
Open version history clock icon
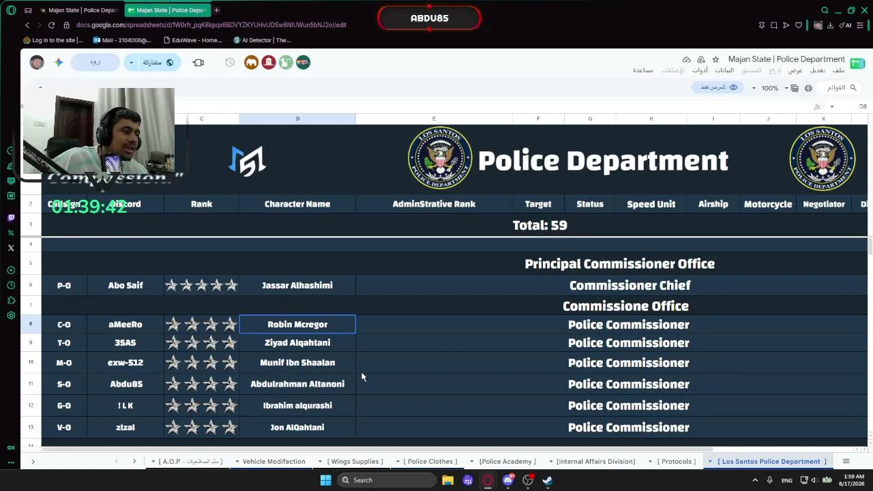(x=230, y=62)
